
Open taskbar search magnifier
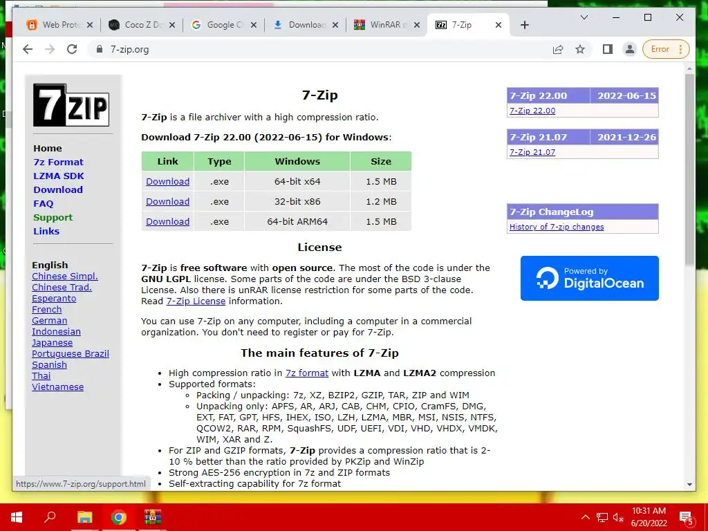(50, 517)
